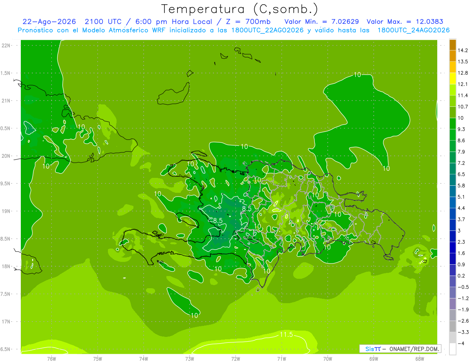
Task: Click the "1.6" color scale label
Action: click(462, 253)
